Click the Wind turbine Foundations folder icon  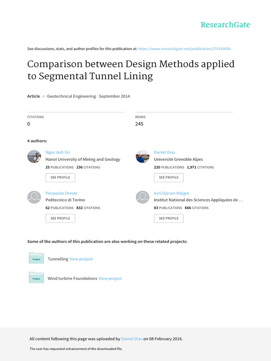pos(36,277)
